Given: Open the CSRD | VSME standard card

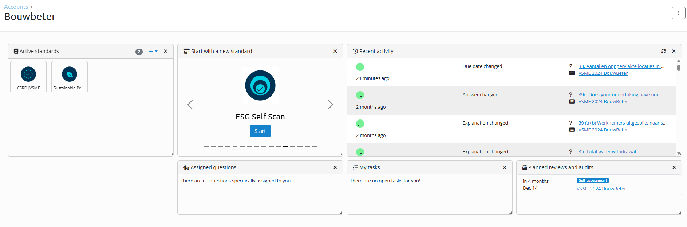Looking at the screenshot, I should 28,77.
